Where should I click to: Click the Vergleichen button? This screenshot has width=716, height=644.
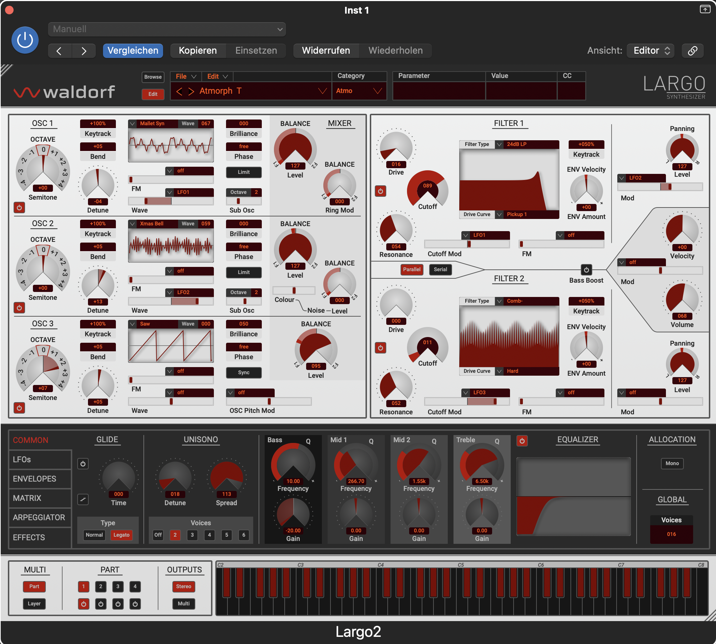[x=133, y=50]
